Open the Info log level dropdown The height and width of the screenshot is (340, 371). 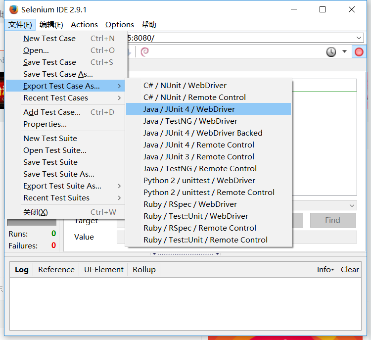pyautogui.click(x=325, y=269)
